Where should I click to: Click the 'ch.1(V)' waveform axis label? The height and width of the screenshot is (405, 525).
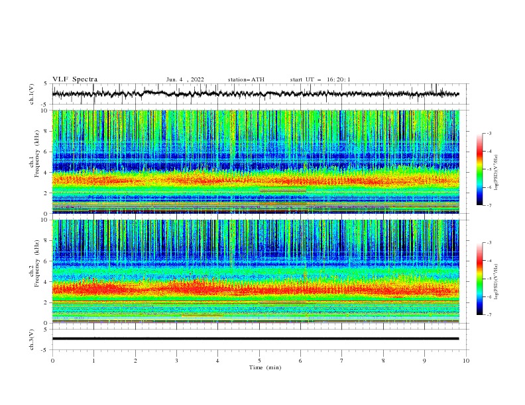pos(32,94)
